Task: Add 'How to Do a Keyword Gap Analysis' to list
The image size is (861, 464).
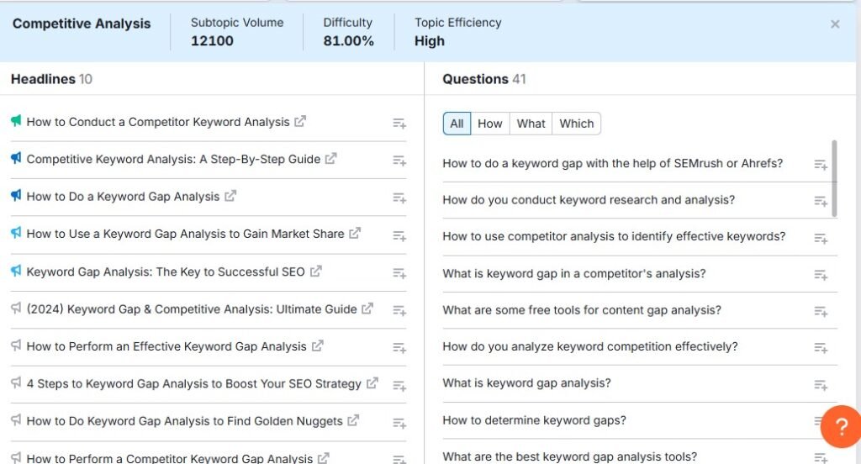Action: (399, 198)
